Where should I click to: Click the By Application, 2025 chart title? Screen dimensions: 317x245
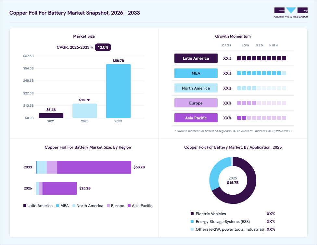[233, 147]
